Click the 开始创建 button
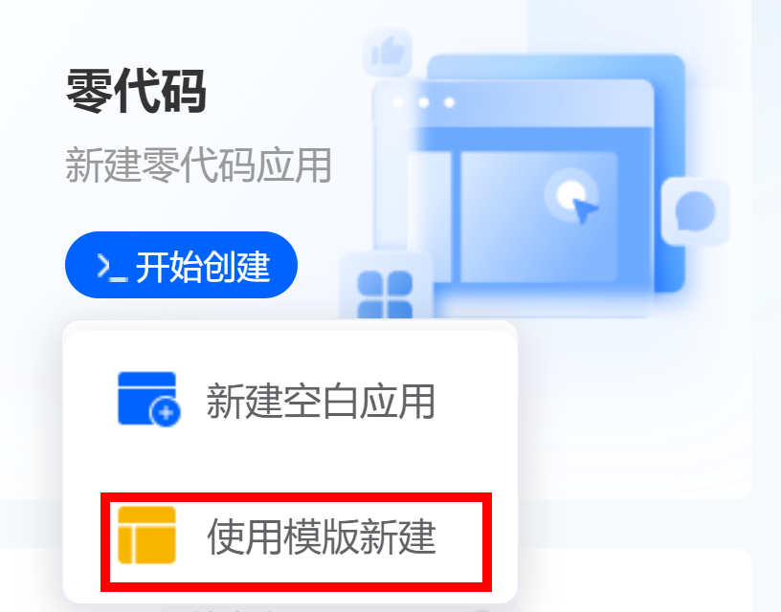781x612 pixels. tap(181, 265)
